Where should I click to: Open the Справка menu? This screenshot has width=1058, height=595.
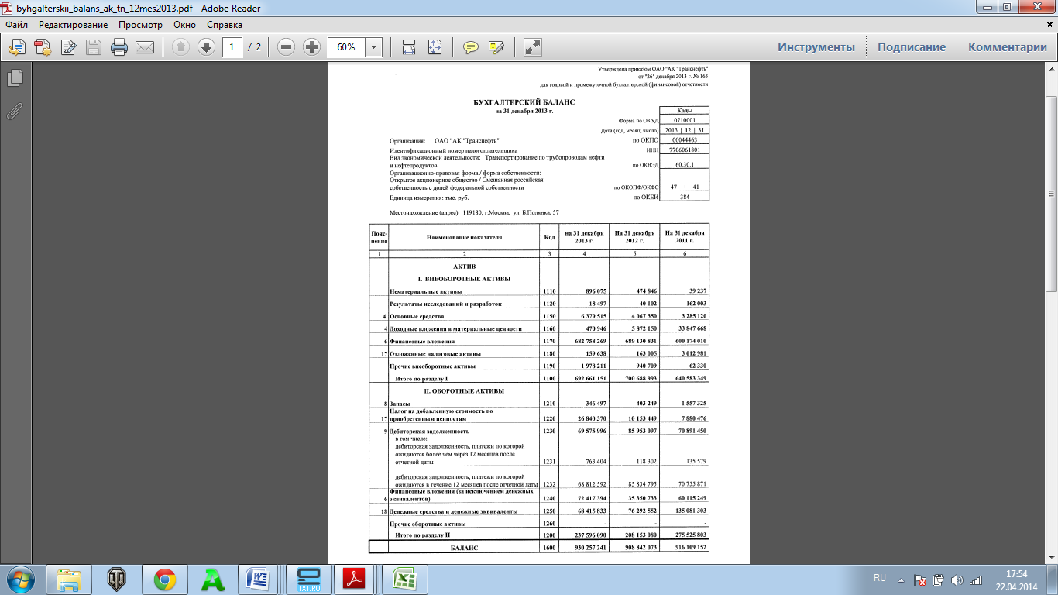[x=225, y=25]
